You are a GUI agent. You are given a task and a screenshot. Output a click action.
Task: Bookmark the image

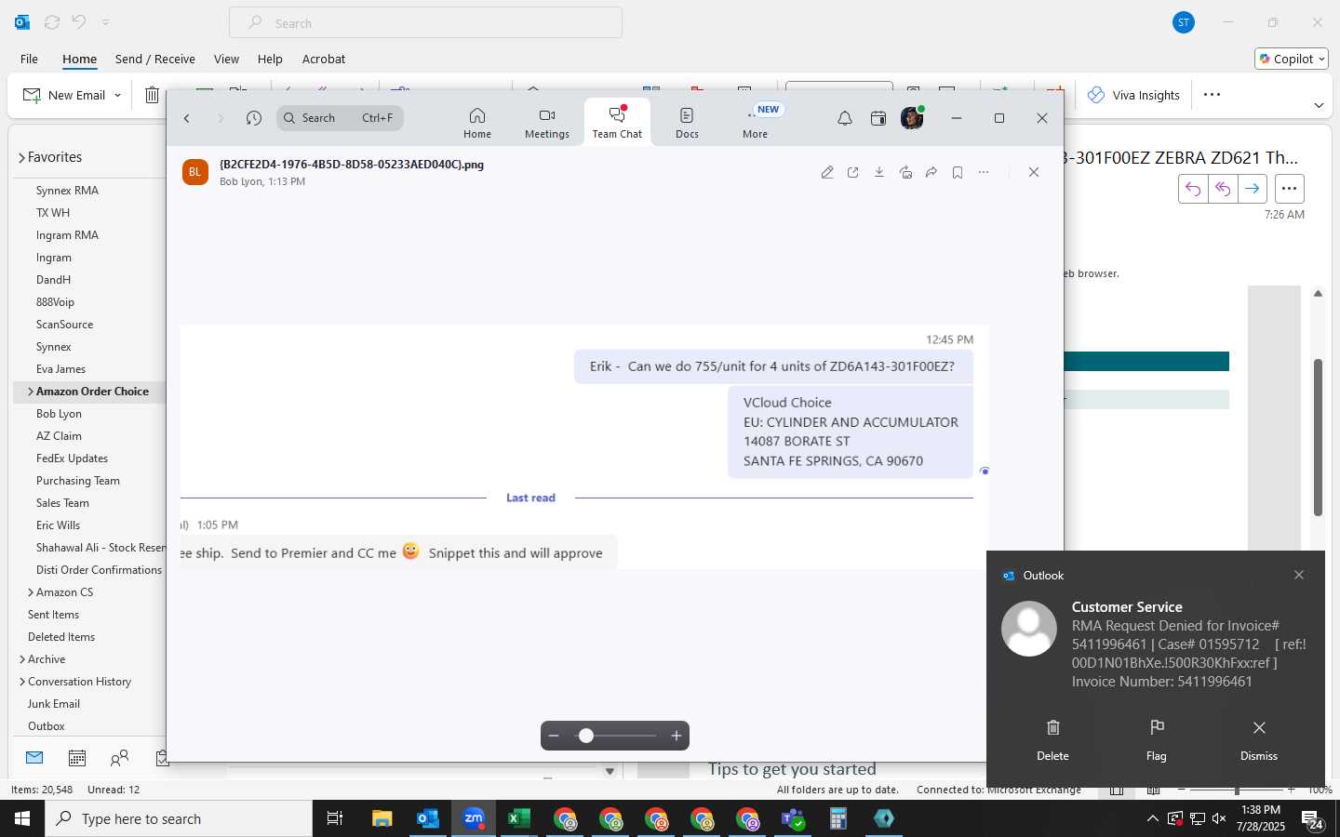(x=958, y=172)
